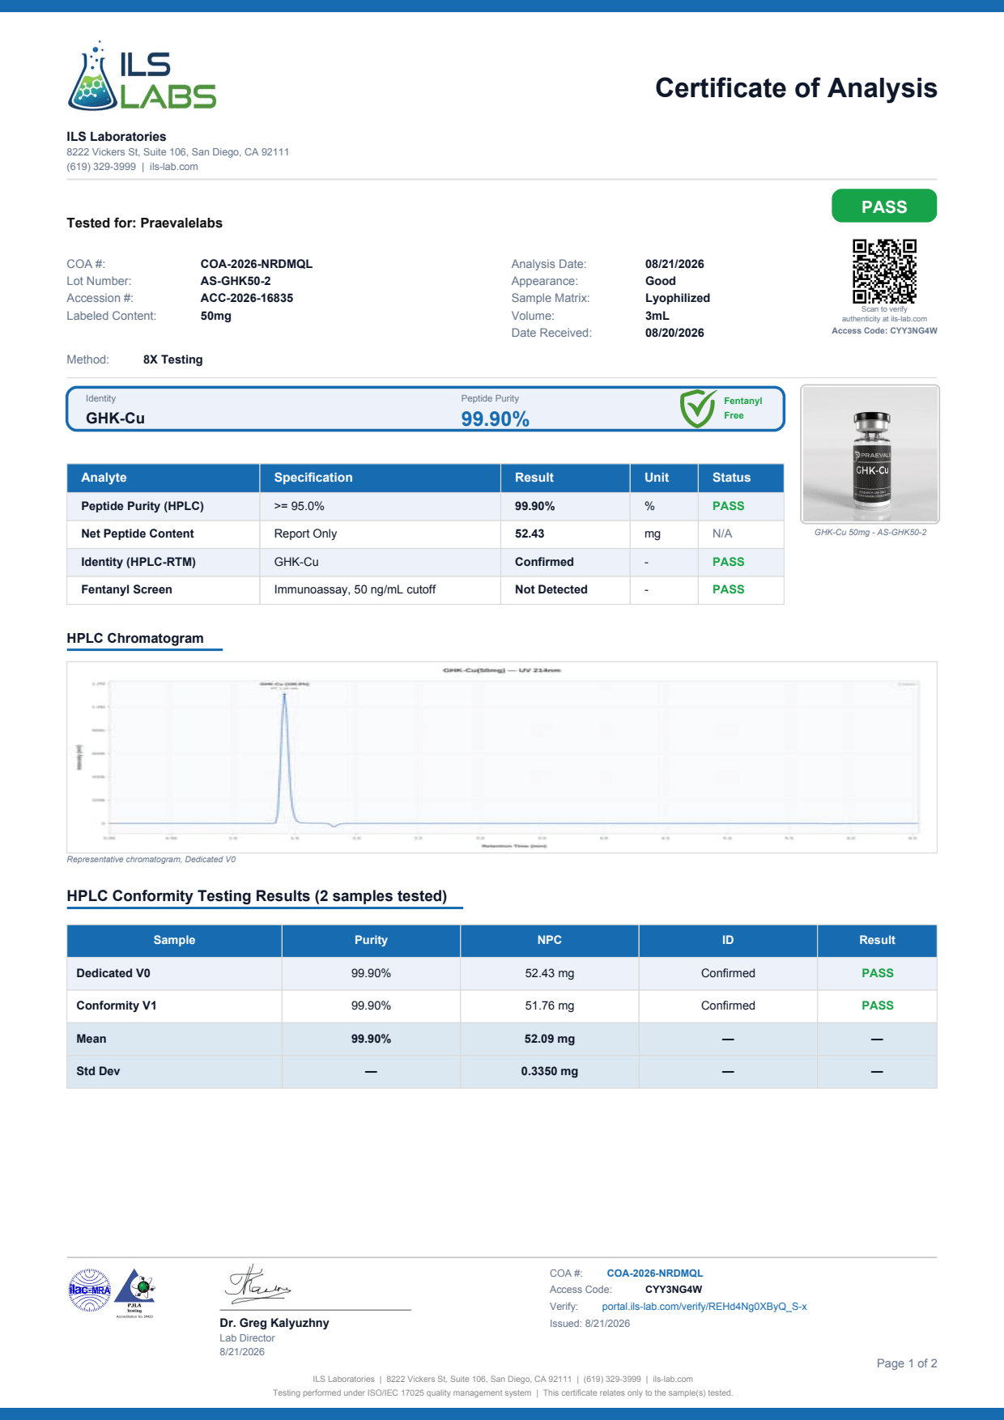Click the Certificate of Analysis title
Image resolution: width=1004 pixels, height=1420 pixels.
(796, 87)
